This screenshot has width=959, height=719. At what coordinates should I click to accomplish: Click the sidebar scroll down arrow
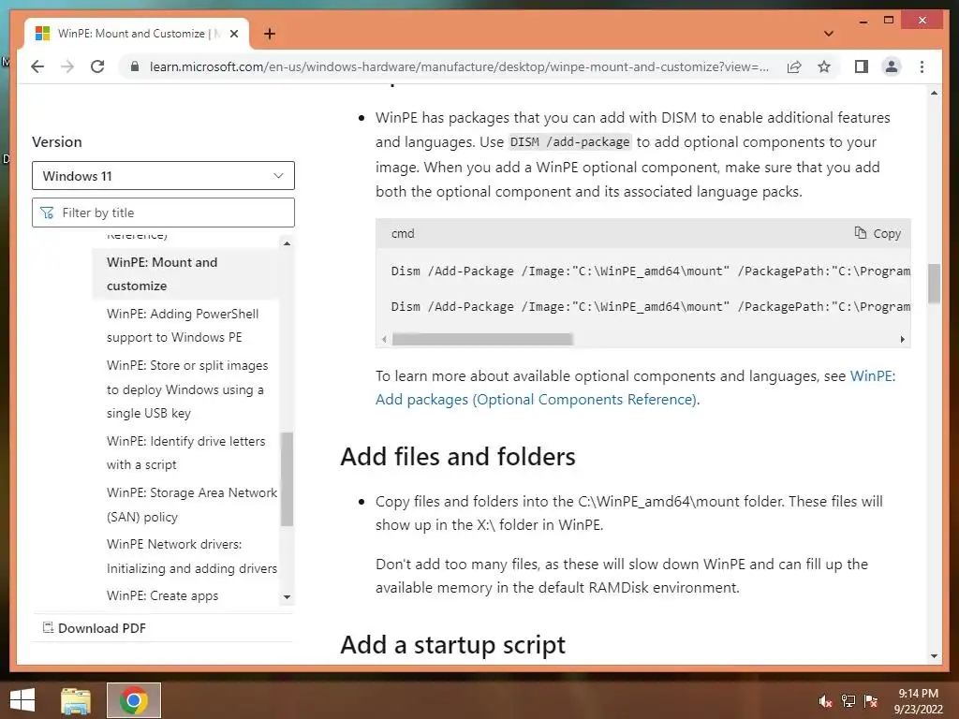(x=287, y=596)
